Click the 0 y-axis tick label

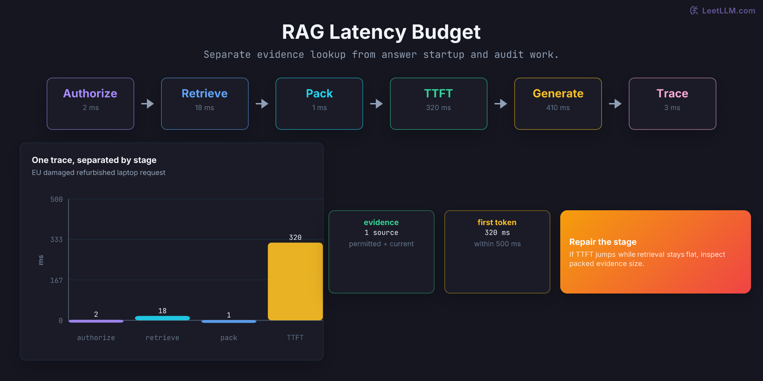pyautogui.click(x=61, y=321)
